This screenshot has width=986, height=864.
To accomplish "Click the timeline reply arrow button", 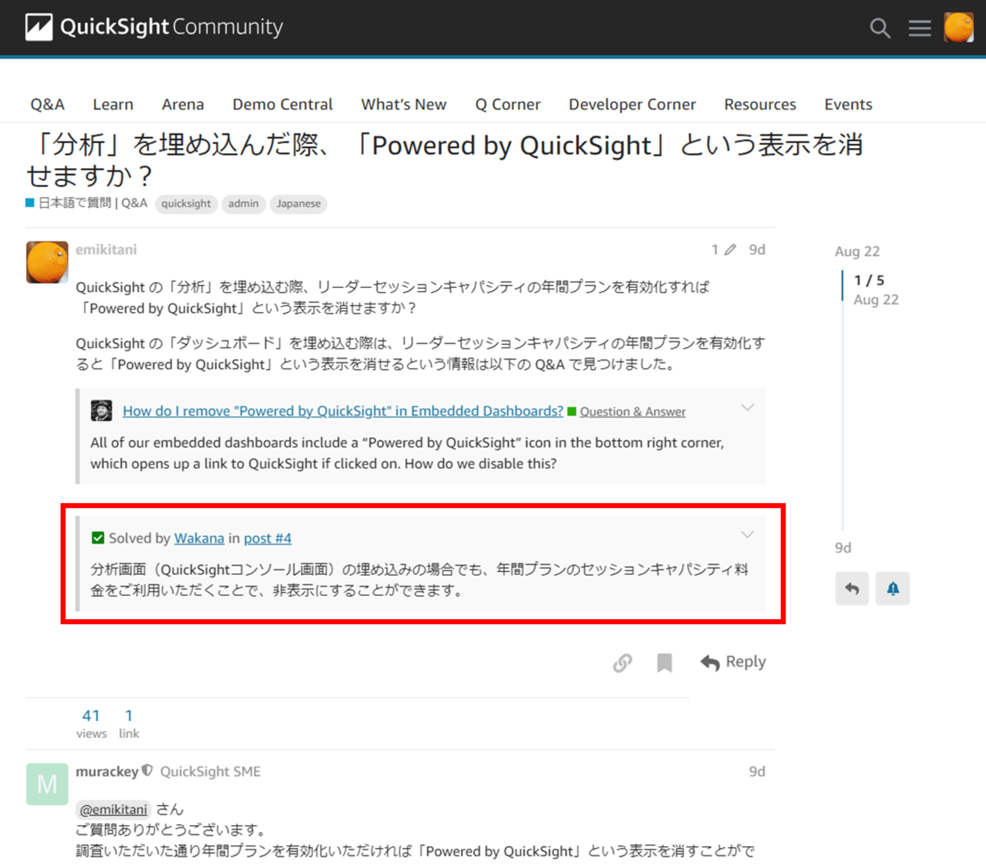I will (x=851, y=588).
